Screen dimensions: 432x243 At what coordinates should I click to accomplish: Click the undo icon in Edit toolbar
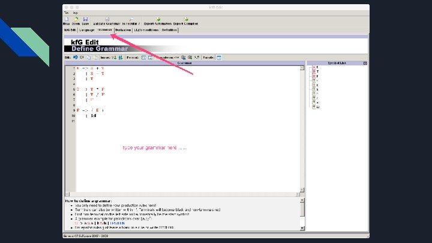click(75, 58)
